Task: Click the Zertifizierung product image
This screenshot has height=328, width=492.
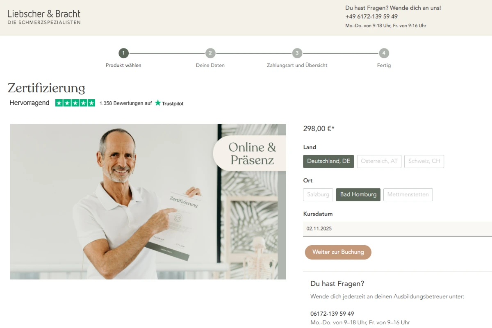Action: point(148,202)
